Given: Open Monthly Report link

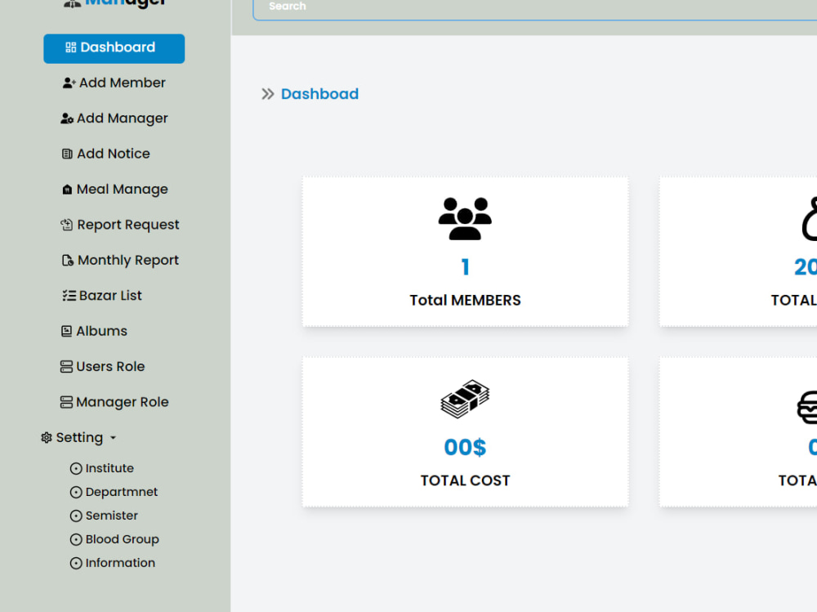Looking at the screenshot, I should pos(120,260).
